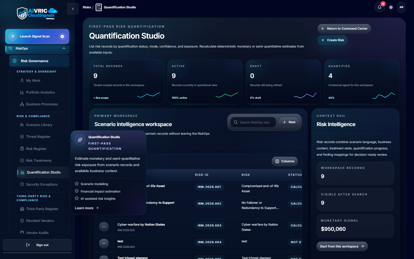Click the Workspace Records card
This screenshot has height=259, width=414.
(x=355, y=173)
